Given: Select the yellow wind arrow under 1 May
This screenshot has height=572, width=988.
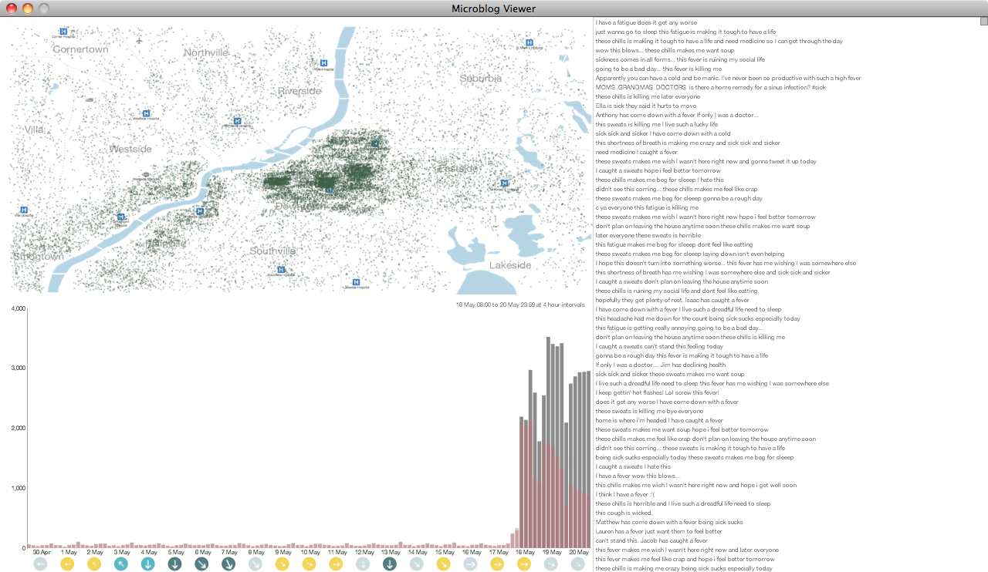Looking at the screenshot, I should pos(67,564).
